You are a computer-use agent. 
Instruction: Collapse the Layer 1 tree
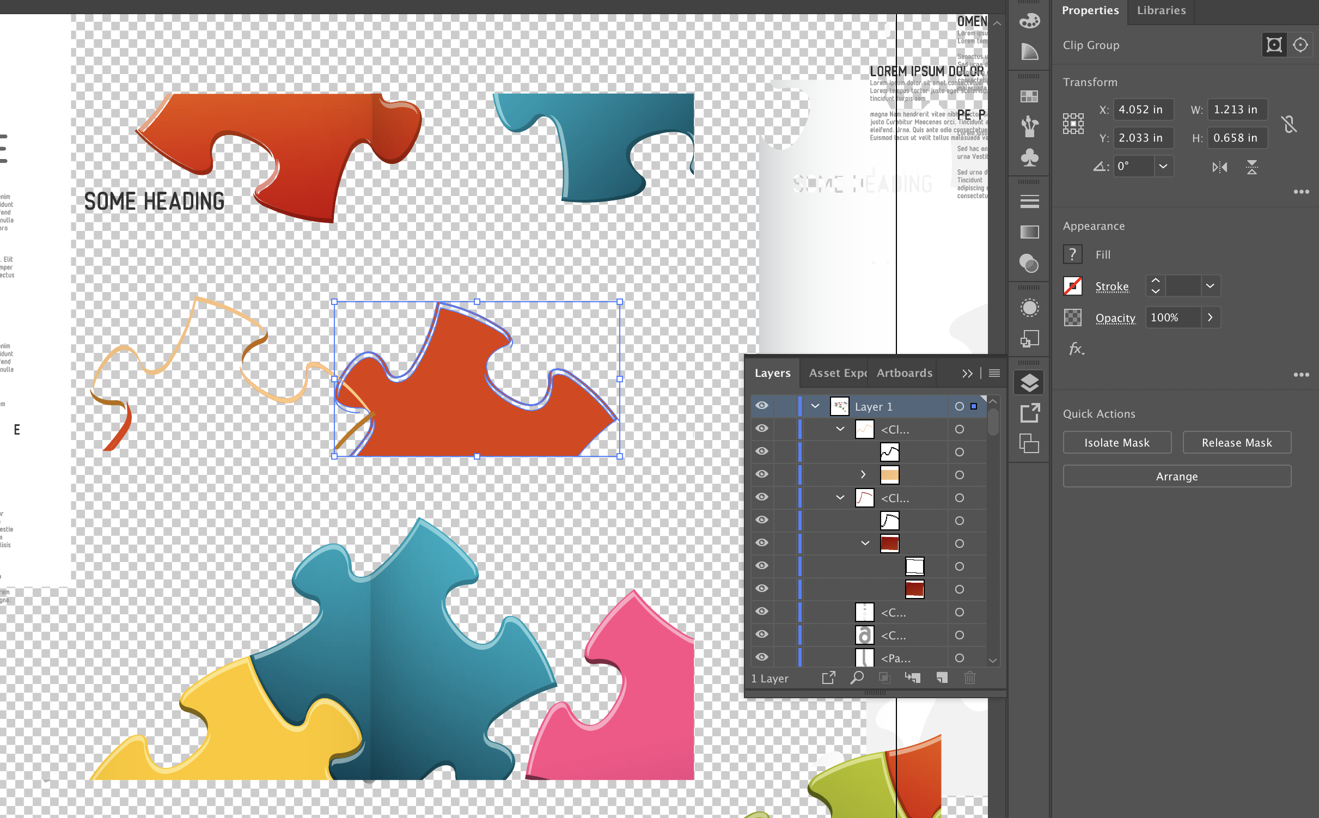pyautogui.click(x=815, y=406)
